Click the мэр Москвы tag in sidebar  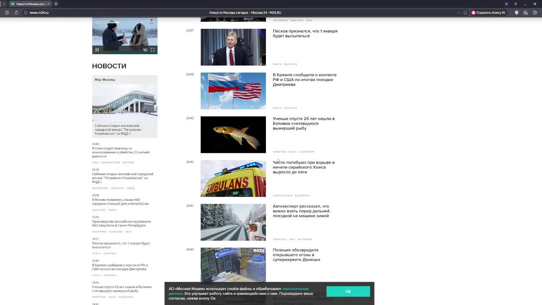pyautogui.click(x=100, y=188)
